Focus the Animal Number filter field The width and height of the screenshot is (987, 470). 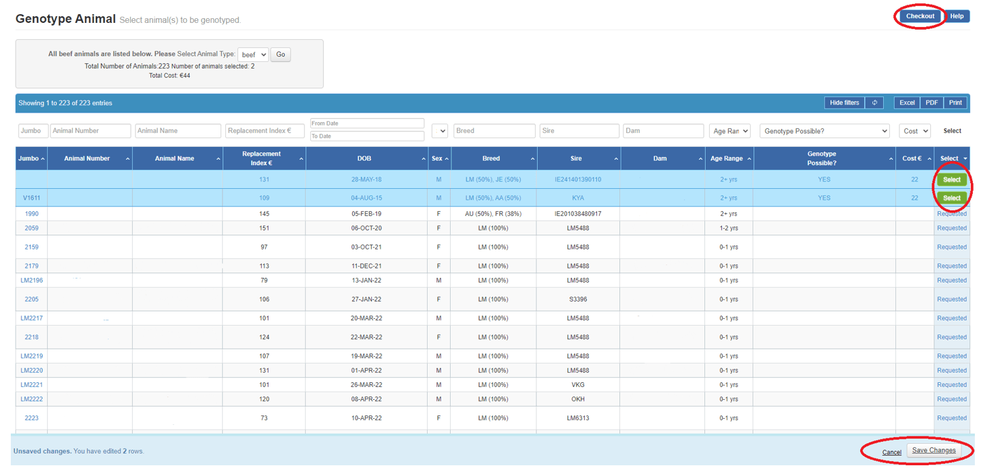coord(90,131)
